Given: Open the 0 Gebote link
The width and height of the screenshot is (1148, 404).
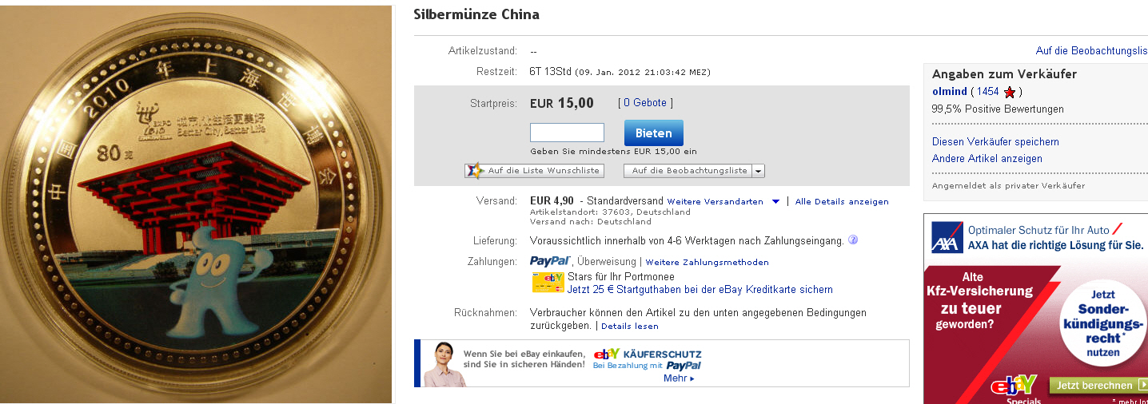Looking at the screenshot, I should (x=645, y=103).
